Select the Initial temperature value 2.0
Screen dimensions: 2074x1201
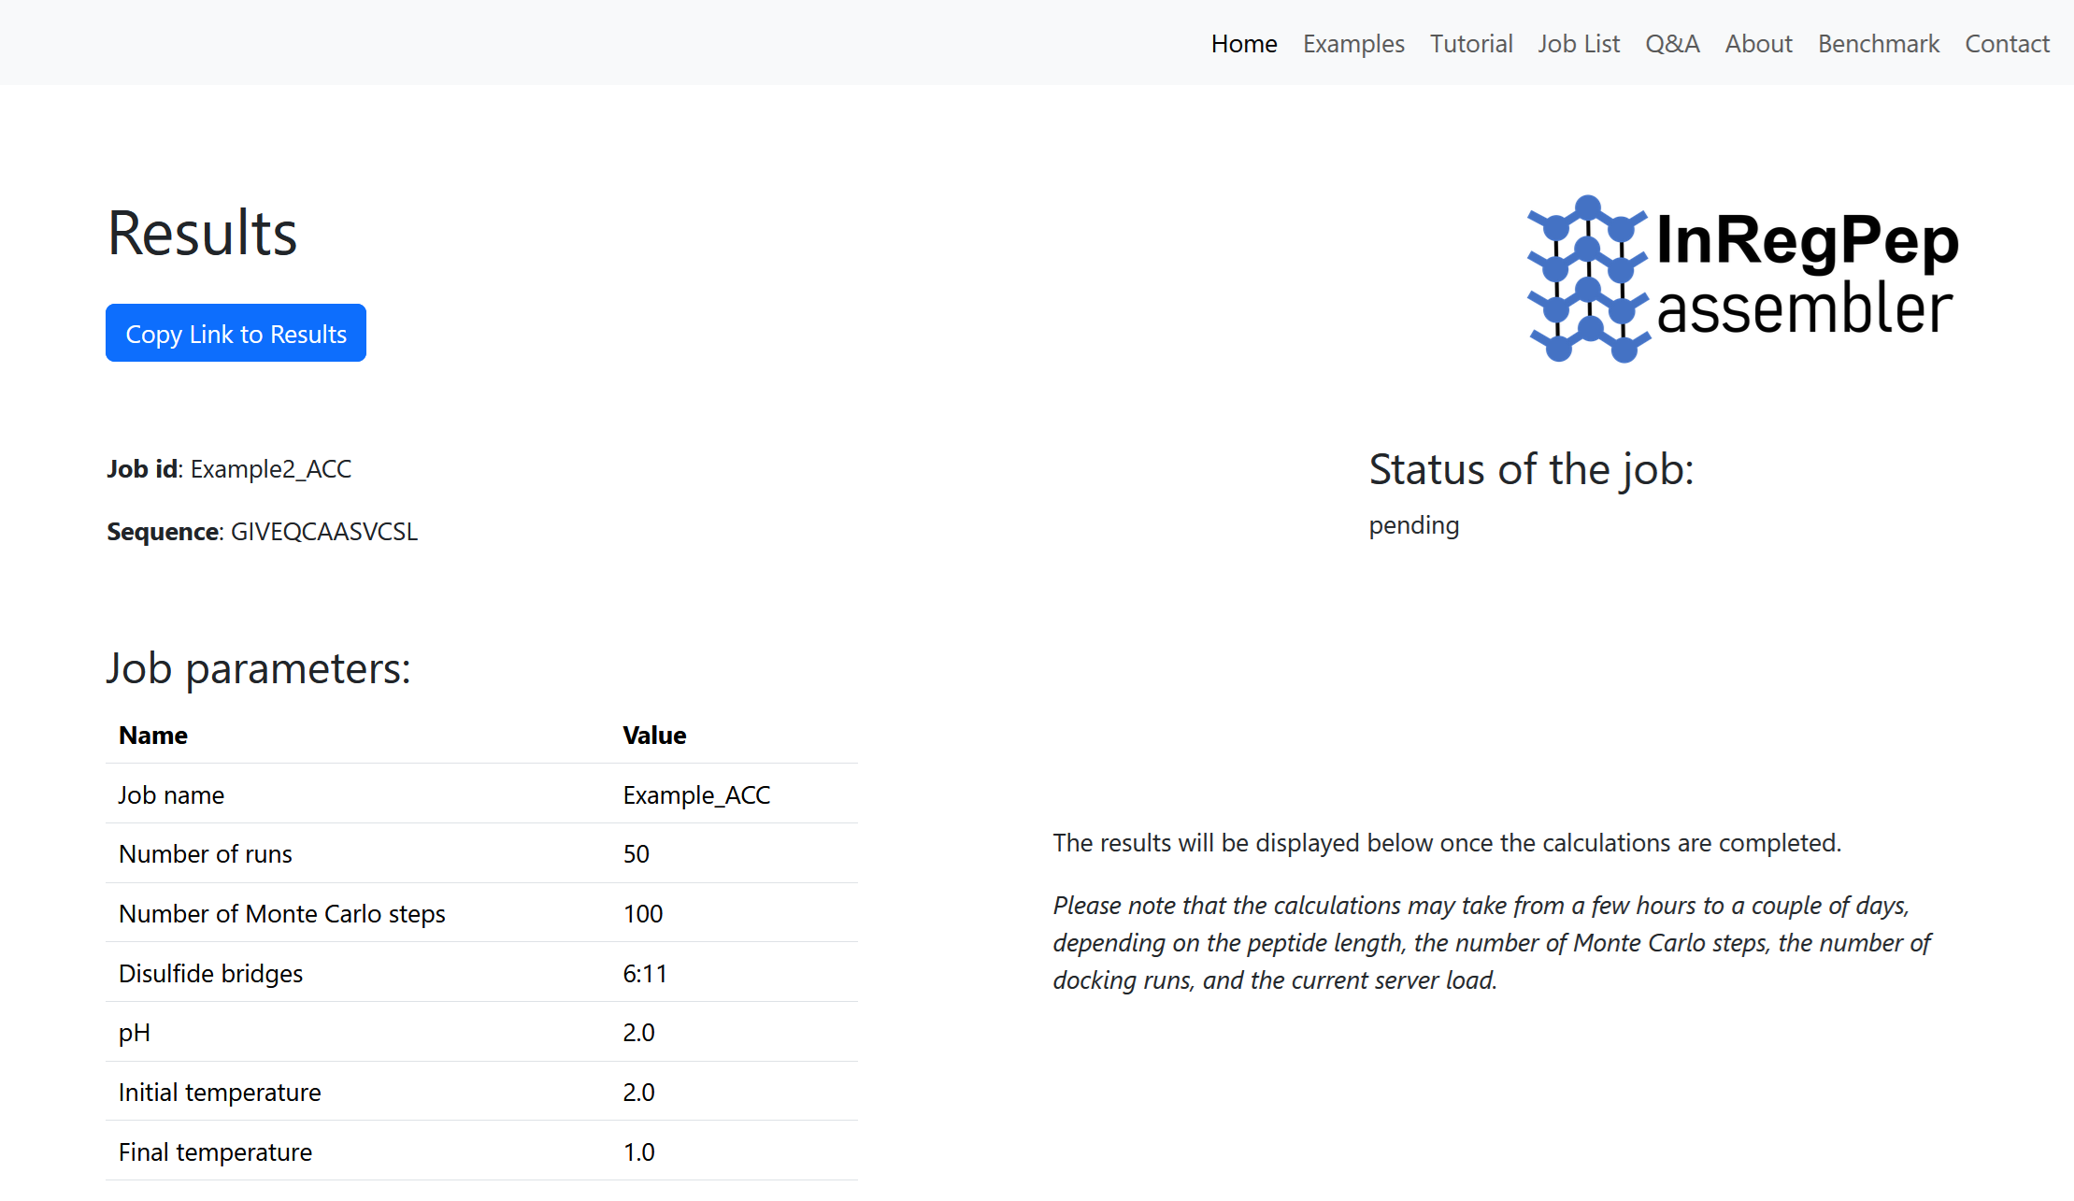638,1093
